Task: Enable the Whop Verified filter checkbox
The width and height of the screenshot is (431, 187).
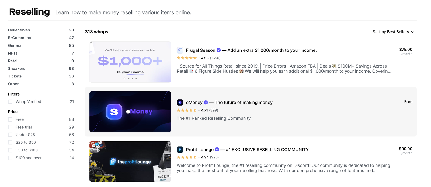Action: pyautogui.click(x=10, y=102)
